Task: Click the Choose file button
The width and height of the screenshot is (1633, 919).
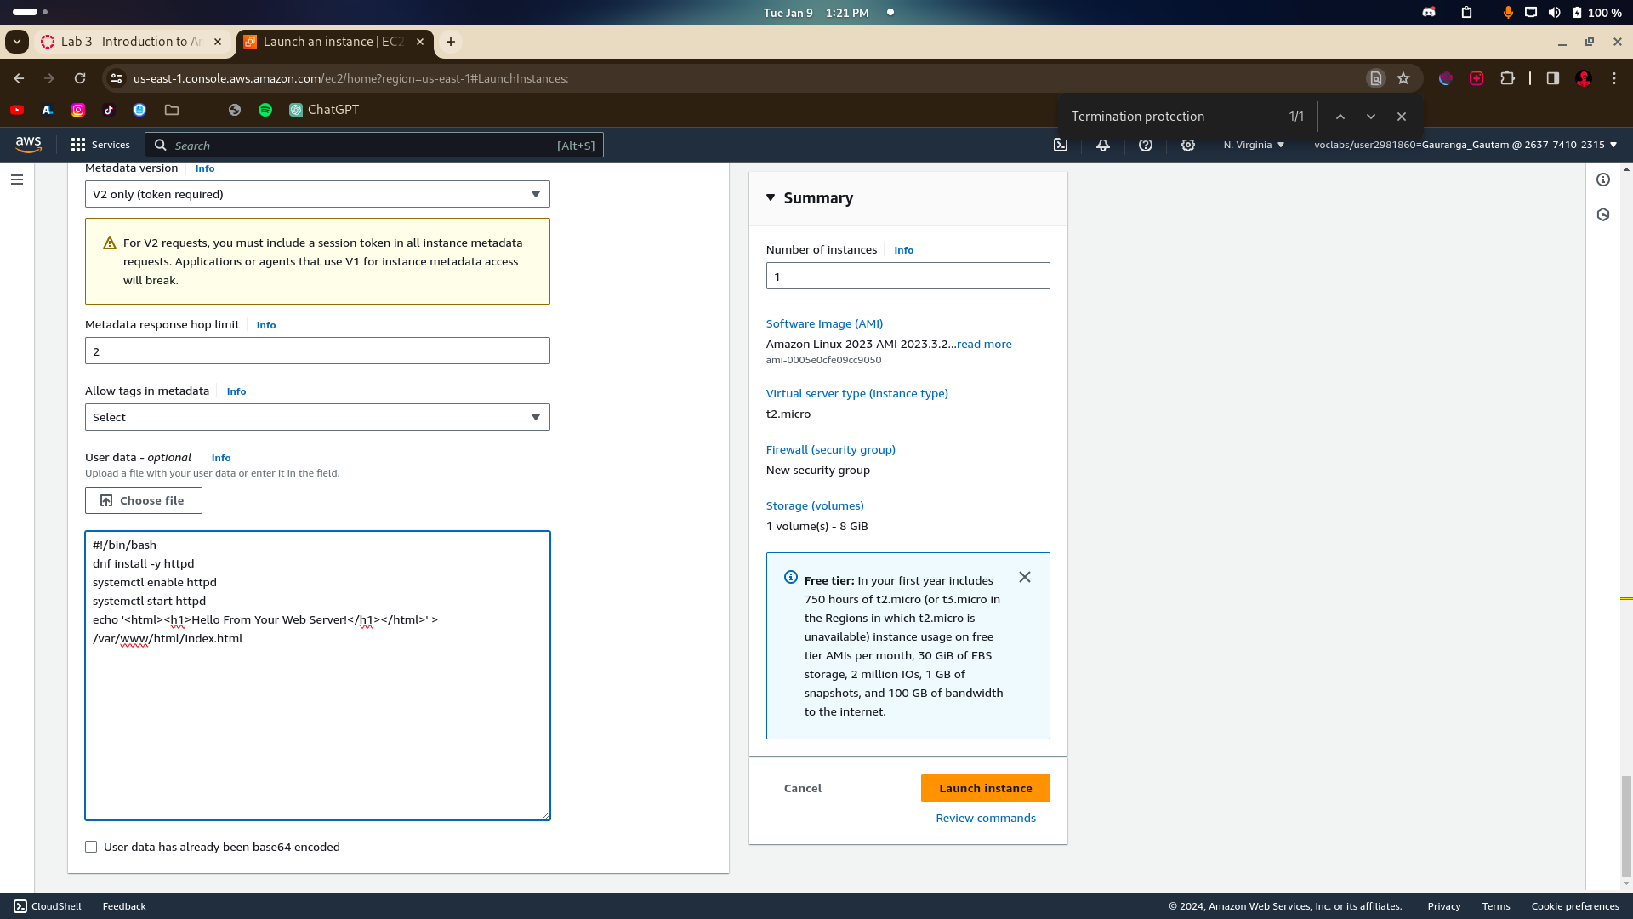Action: 144,500
